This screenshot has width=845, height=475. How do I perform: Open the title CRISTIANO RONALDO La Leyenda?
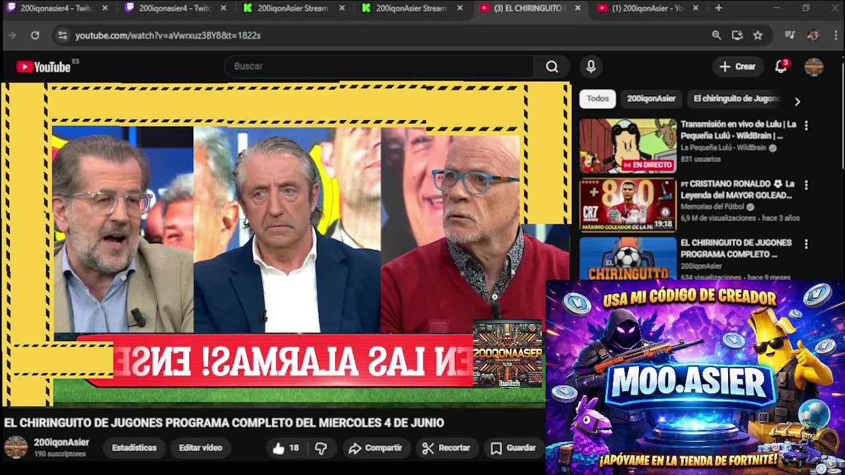(737, 189)
